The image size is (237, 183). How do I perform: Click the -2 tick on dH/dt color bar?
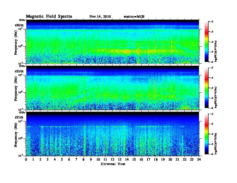coord(212,22)
